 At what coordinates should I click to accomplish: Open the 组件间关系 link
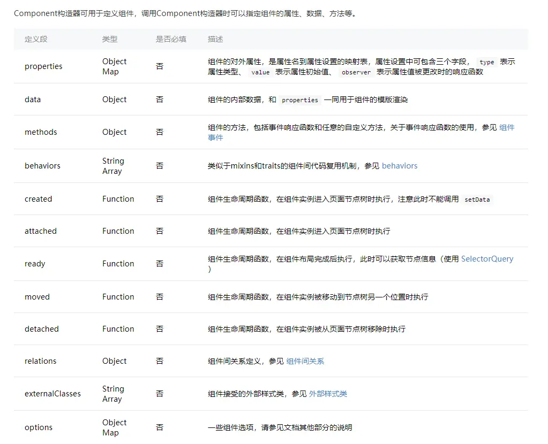click(305, 361)
